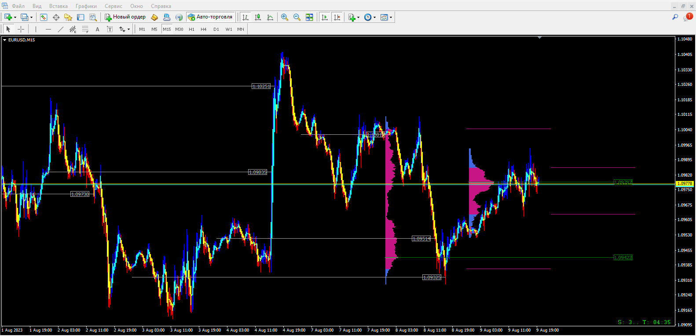Image resolution: width=696 pixels, height=336 pixels.
Task: Select the crosshair cursor tool
Action: coord(21,30)
